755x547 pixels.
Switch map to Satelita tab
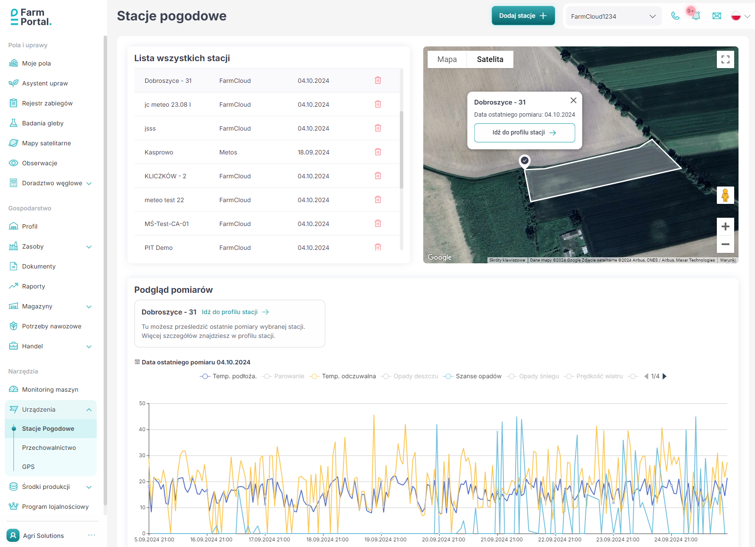[x=490, y=59]
